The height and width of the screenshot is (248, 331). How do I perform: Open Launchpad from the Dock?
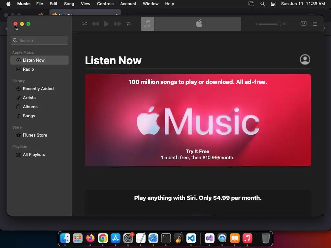tap(78, 238)
